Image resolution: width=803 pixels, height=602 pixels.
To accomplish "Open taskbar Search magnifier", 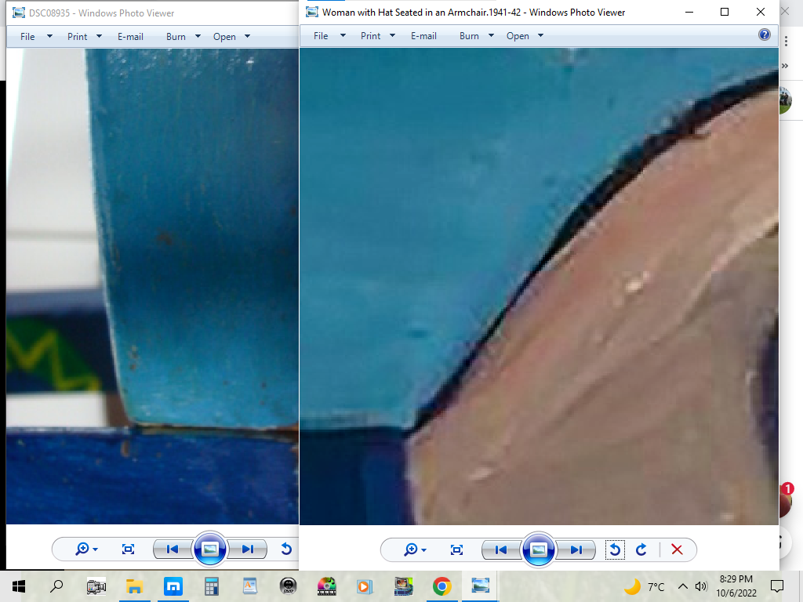I will pos(56,586).
